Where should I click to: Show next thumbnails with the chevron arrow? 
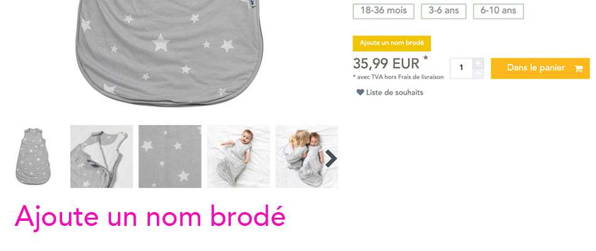tap(331, 158)
